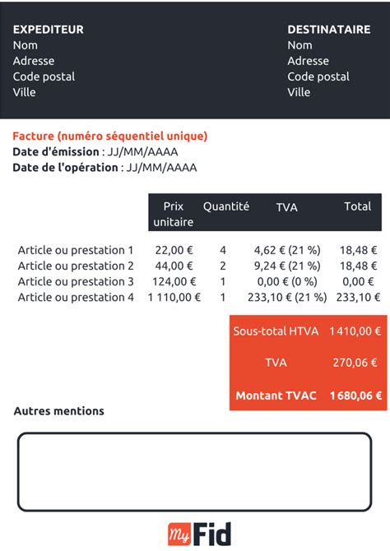
Task: Click the MyFid logo at the bottom
Action: (199, 534)
